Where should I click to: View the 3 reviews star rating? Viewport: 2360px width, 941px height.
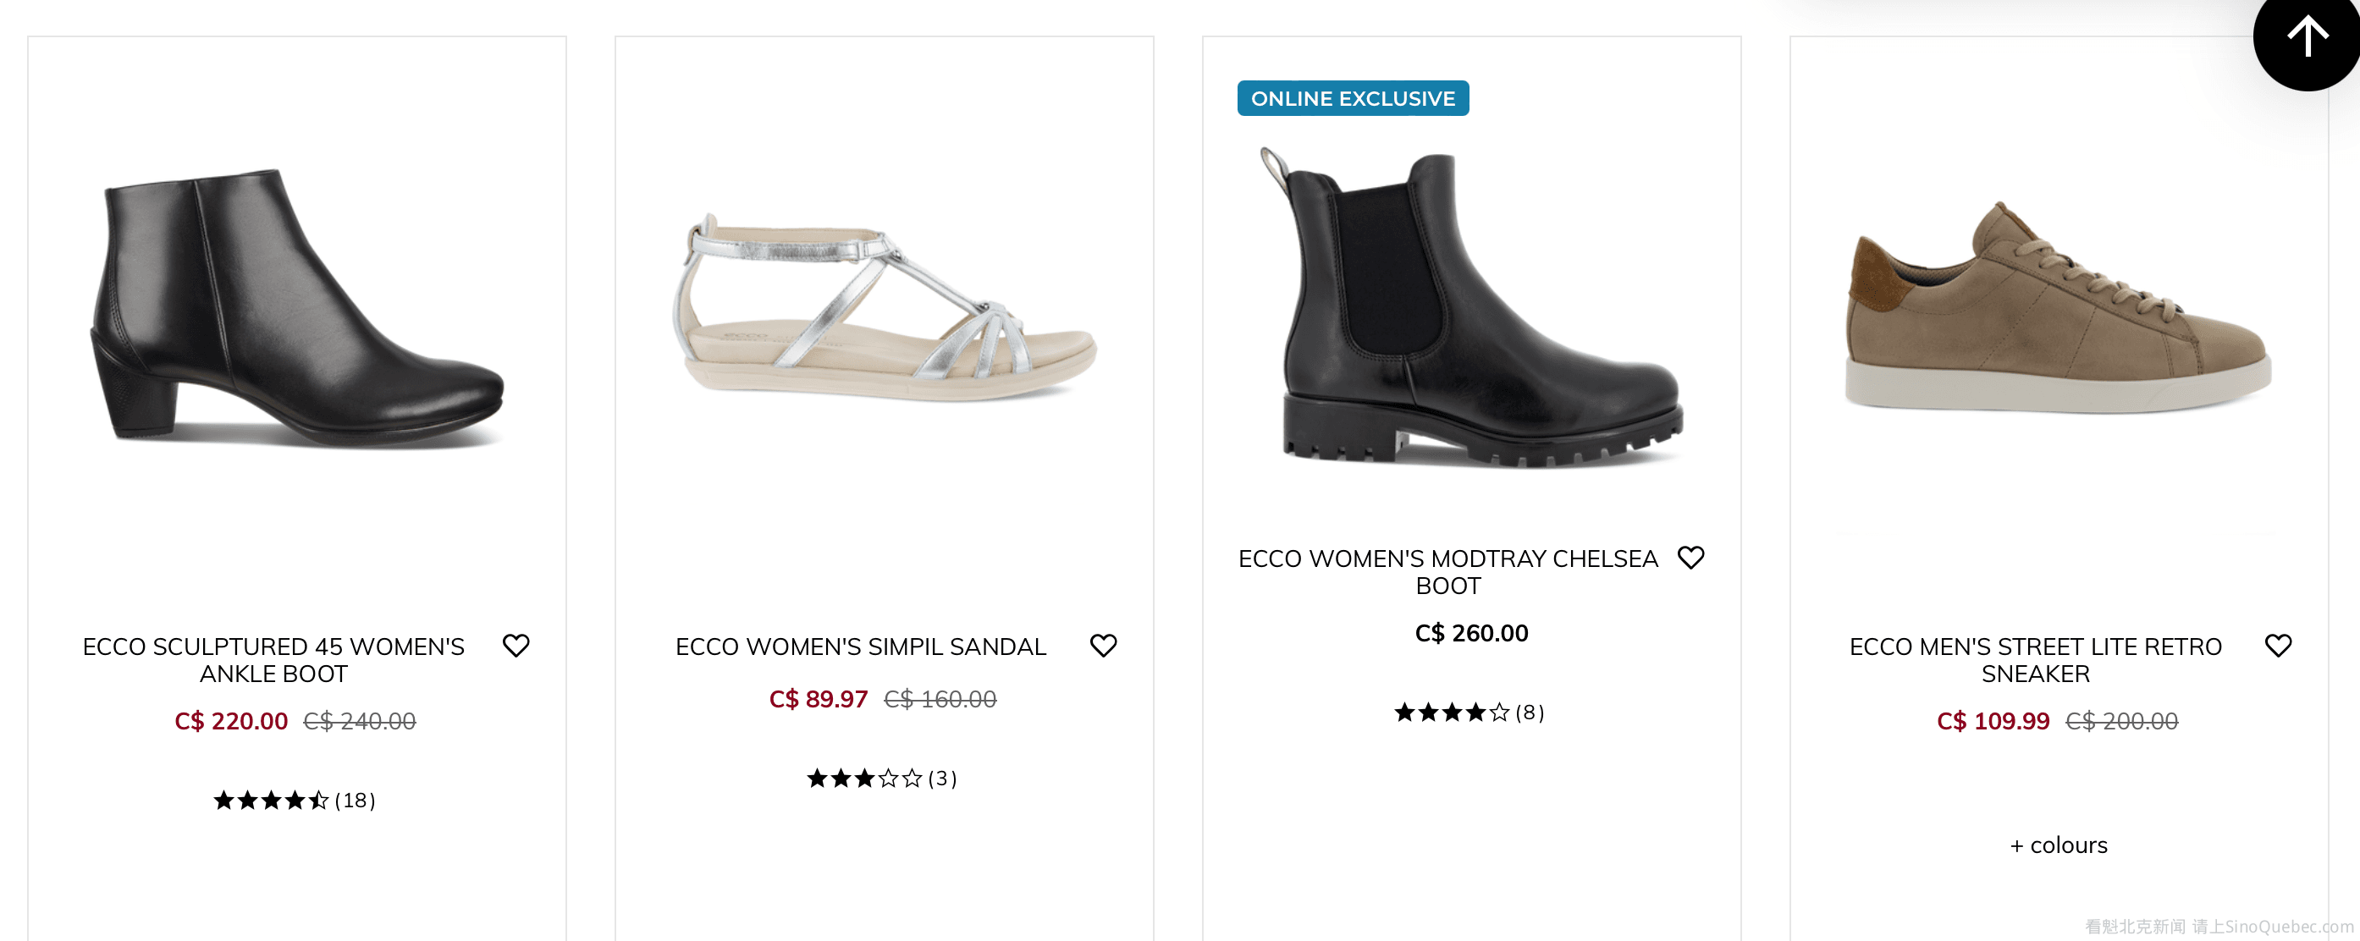(x=881, y=779)
